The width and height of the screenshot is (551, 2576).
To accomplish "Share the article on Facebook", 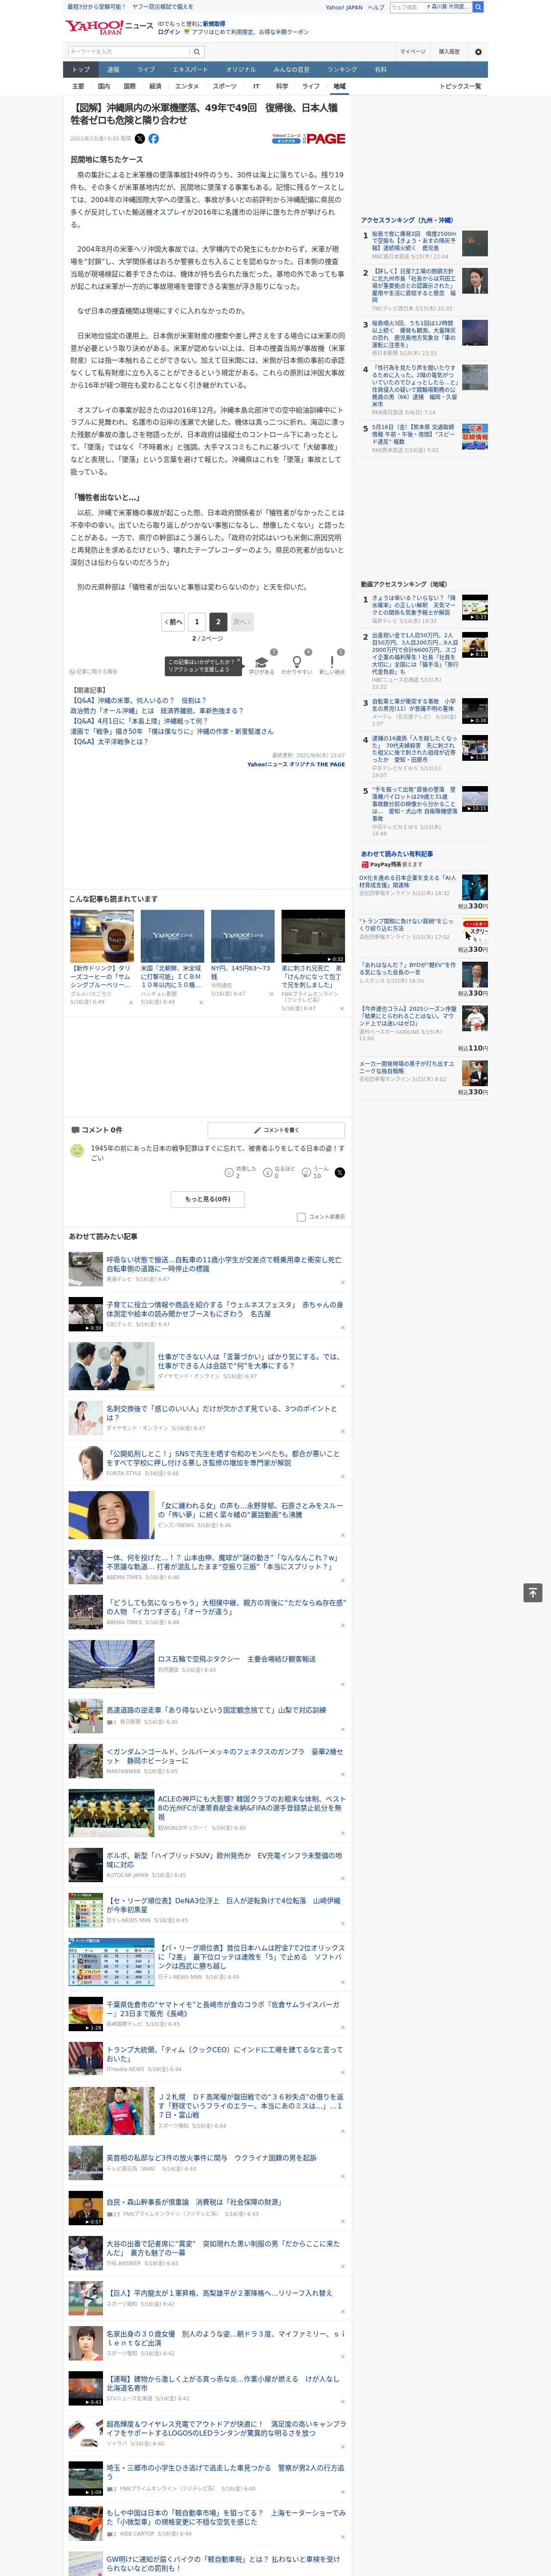I will (153, 139).
